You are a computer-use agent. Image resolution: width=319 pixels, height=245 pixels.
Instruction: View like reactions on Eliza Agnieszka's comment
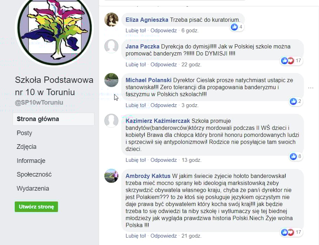[x=237, y=27]
